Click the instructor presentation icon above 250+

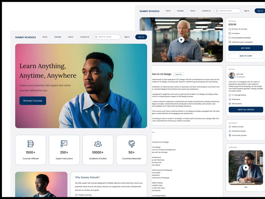[64, 144]
